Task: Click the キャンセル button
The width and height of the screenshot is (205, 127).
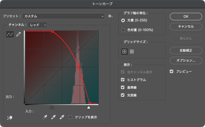Action: pyautogui.click(x=186, y=27)
